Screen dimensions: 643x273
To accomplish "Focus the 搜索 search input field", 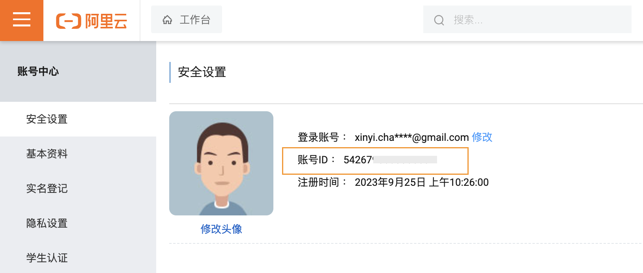I will [527, 19].
